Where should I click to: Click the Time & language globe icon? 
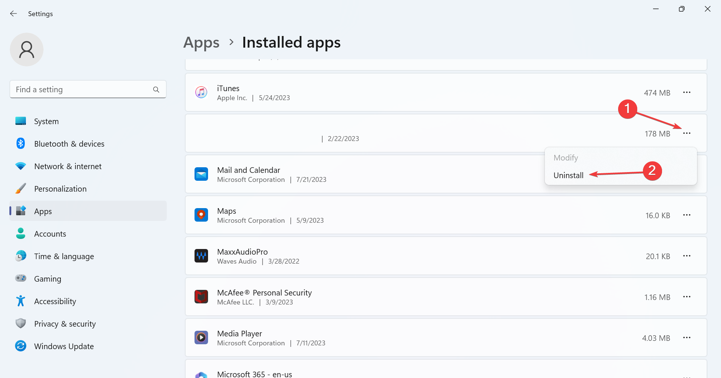[21, 256]
